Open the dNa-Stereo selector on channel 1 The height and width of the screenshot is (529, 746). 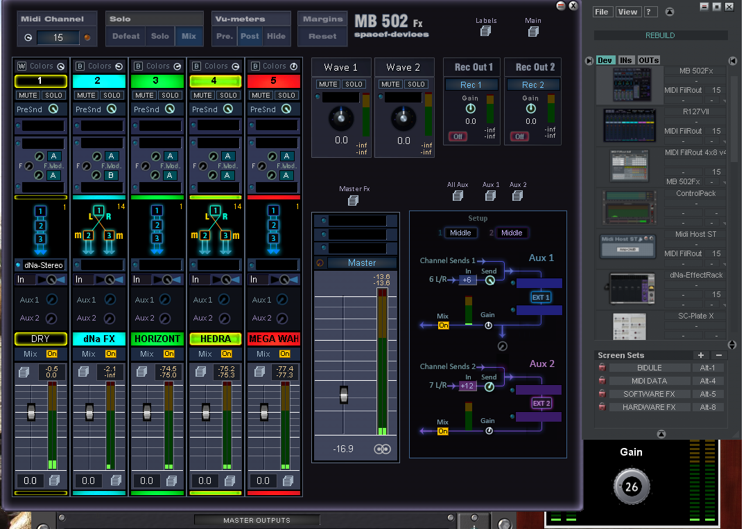43,265
